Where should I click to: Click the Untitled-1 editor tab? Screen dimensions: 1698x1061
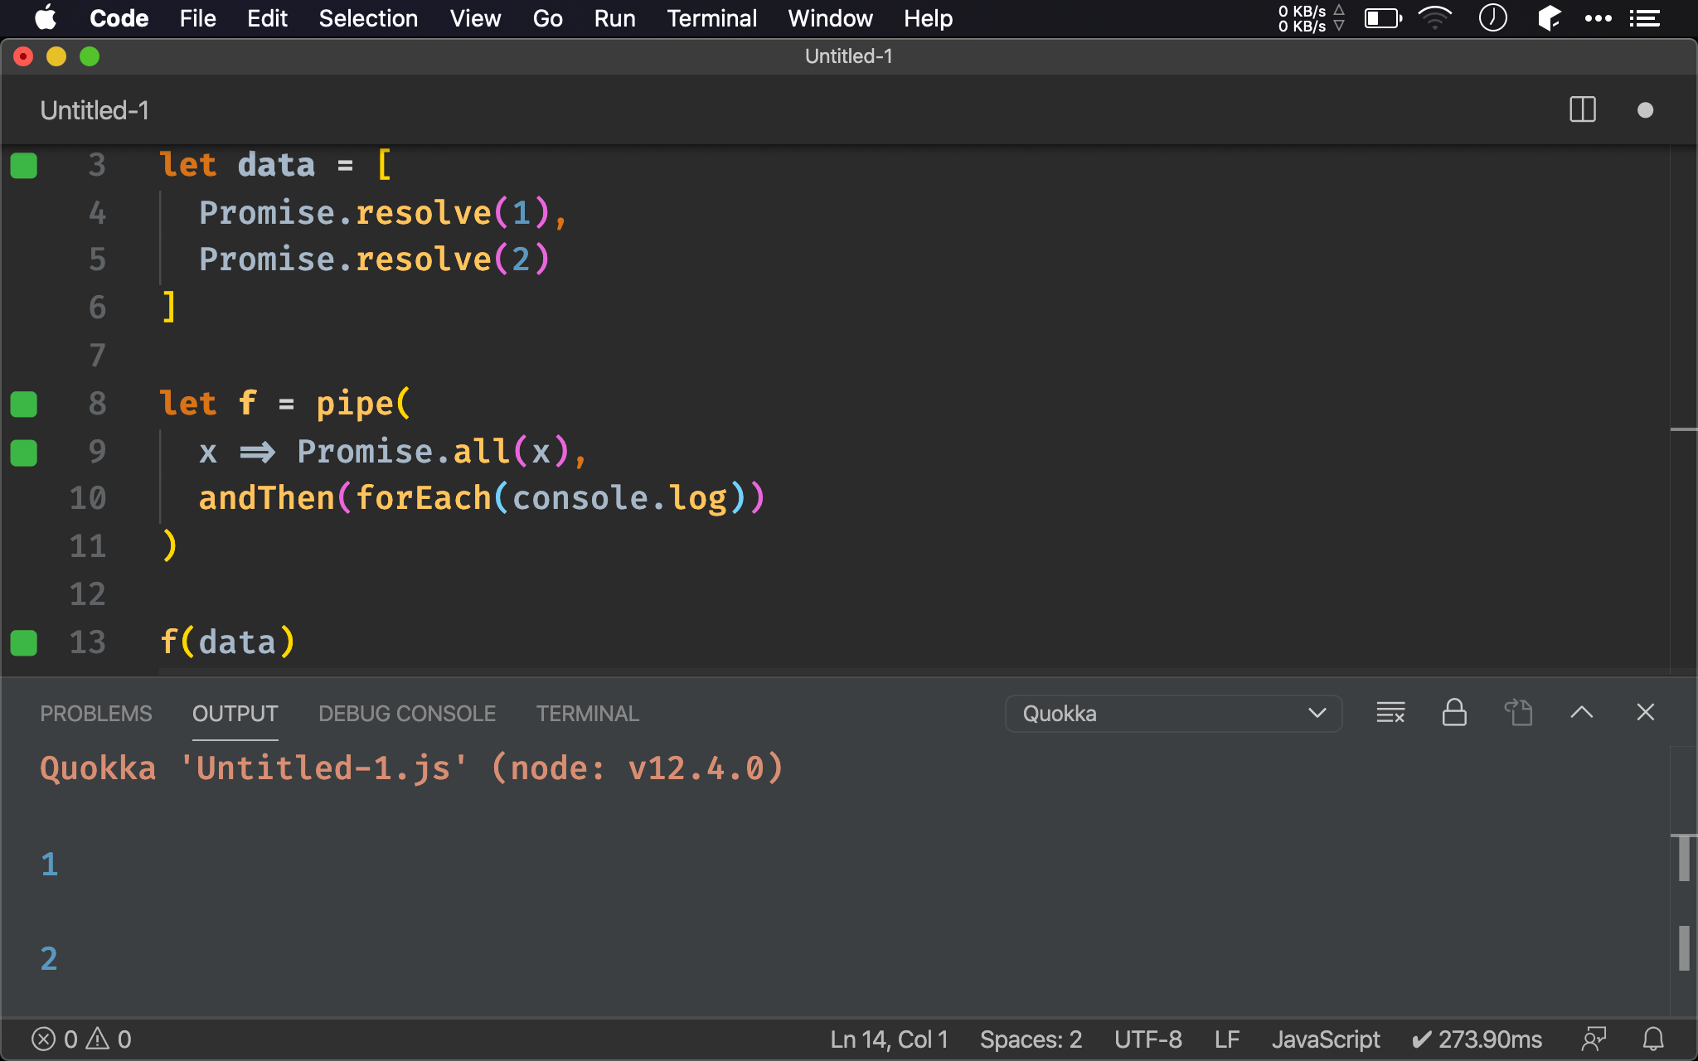95,110
